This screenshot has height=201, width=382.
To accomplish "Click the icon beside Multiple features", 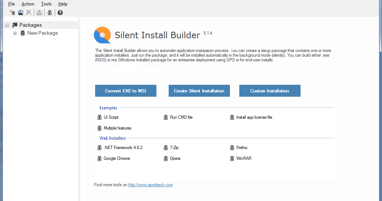I will pos(99,128).
